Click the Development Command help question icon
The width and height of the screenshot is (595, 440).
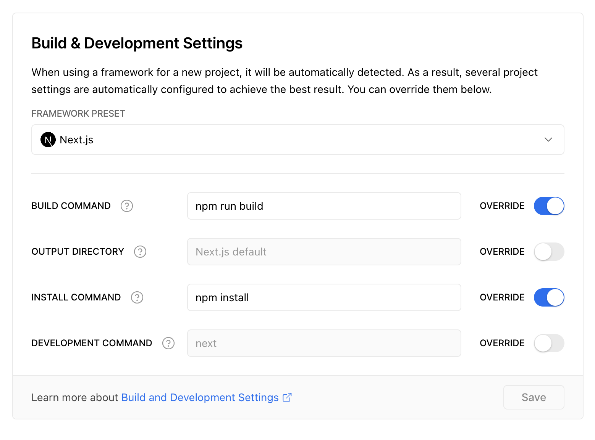pos(168,343)
